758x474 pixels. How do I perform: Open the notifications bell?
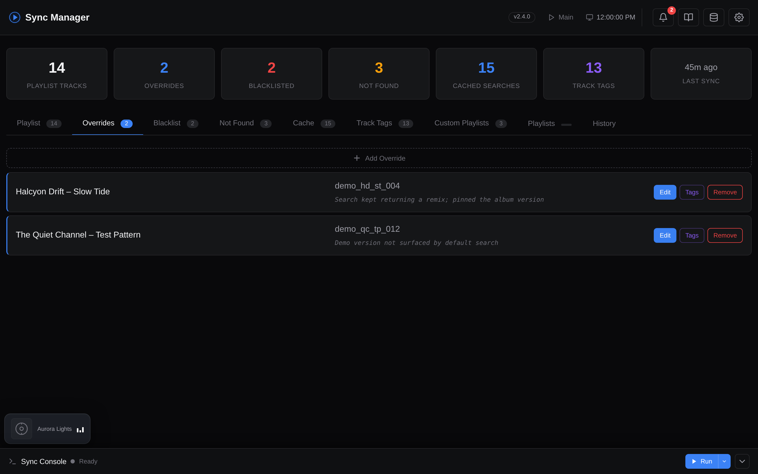[663, 17]
